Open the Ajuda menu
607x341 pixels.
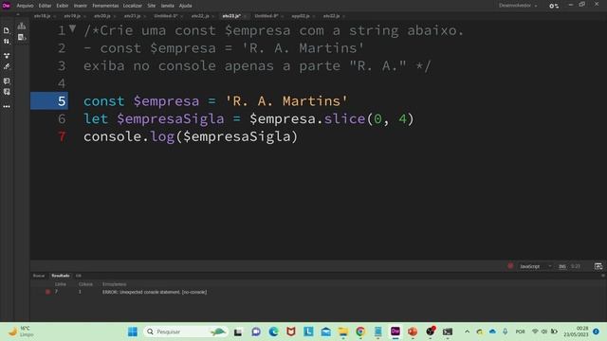(x=186, y=6)
